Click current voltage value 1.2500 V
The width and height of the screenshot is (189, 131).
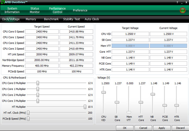(169, 34)
